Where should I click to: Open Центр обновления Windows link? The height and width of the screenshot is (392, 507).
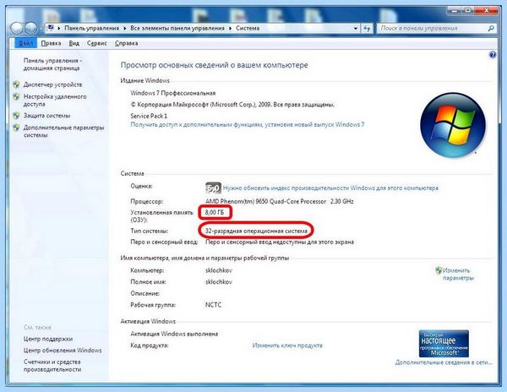click(63, 351)
